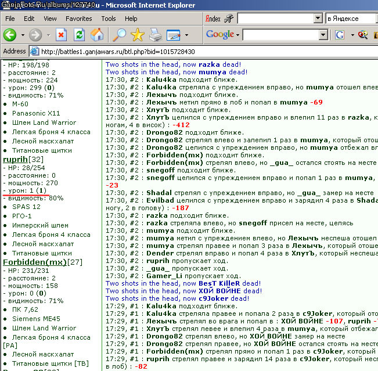The width and height of the screenshot is (378, 371).
Task: Click the 'M-60' weapon item
Action: (x=20, y=104)
